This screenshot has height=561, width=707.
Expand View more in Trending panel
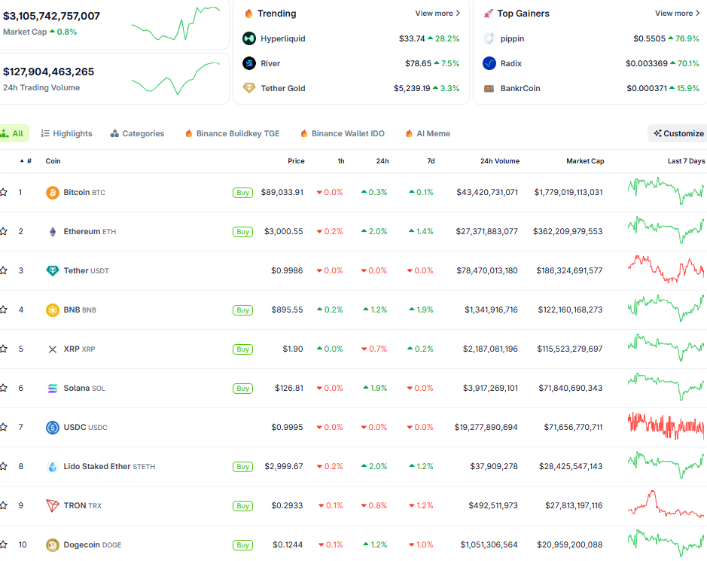437,13
